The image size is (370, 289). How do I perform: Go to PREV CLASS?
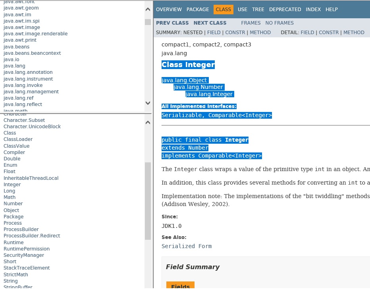pos(172,23)
